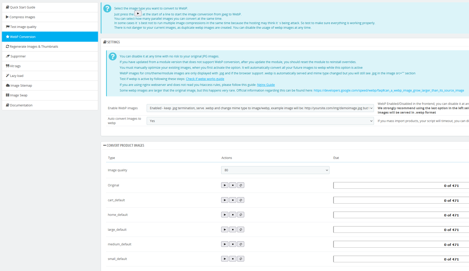
Task: Go to Alt tags section
Action: pos(50,66)
